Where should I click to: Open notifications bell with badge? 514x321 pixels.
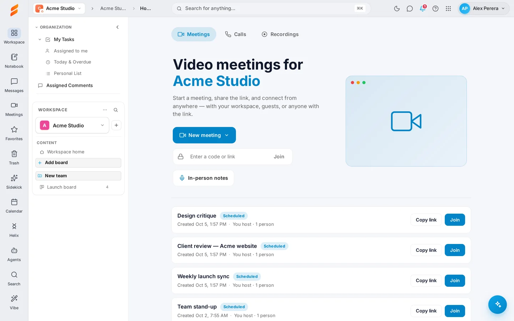[423, 8]
